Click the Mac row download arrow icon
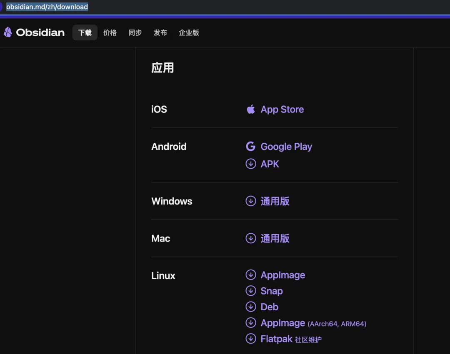Screen dimensions: 450x354 (251, 238)
